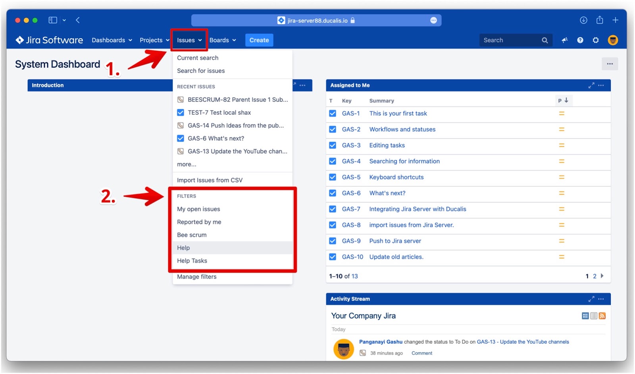Click the browser address bar

[316, 20]
